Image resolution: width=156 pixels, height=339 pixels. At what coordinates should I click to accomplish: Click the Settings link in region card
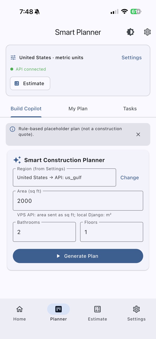click(x=132, y=58)
